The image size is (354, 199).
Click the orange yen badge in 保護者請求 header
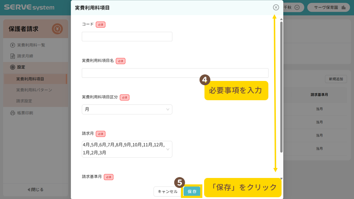[x=57, y=29]
